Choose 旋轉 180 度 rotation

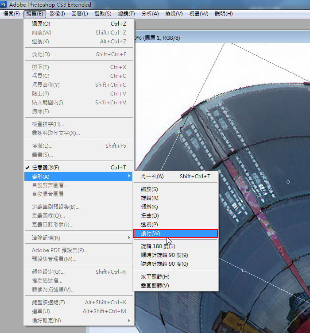click(x=158, y=246)
